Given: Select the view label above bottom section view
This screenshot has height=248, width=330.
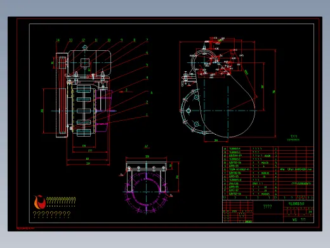Looking at the screenshot, I should pos(147,146).
